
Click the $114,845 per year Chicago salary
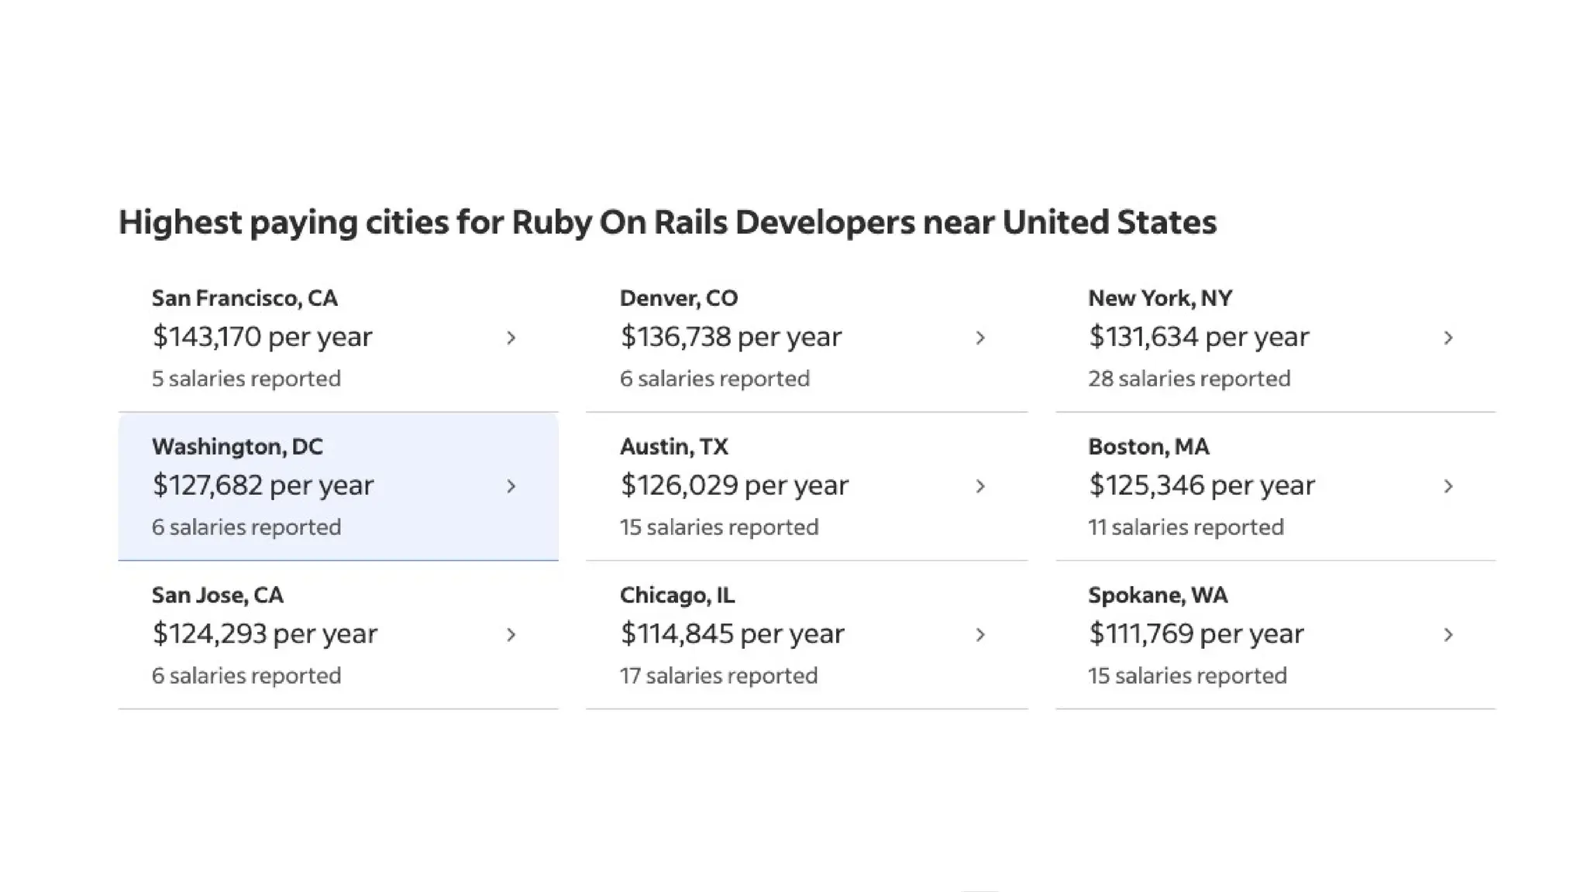click(732, 633)
